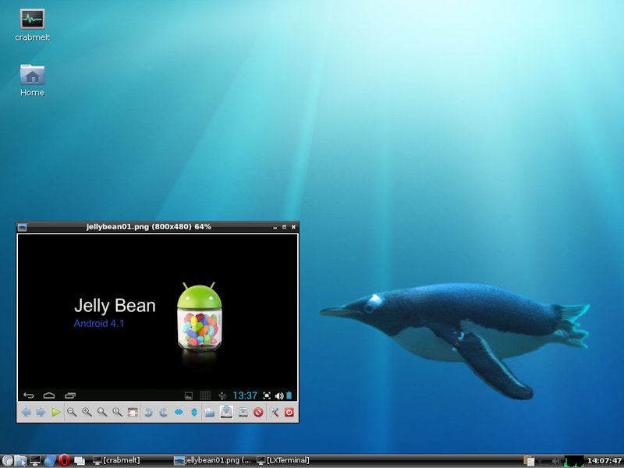624x468 pixels.
Task: Rotate the image counterclockwise
Action: tap(148, 412)
